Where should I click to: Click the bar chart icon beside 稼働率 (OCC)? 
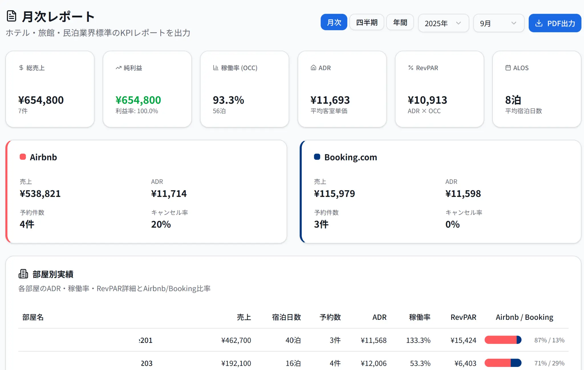(216, 68)
